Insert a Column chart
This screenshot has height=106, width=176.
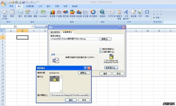click(53, 15)
